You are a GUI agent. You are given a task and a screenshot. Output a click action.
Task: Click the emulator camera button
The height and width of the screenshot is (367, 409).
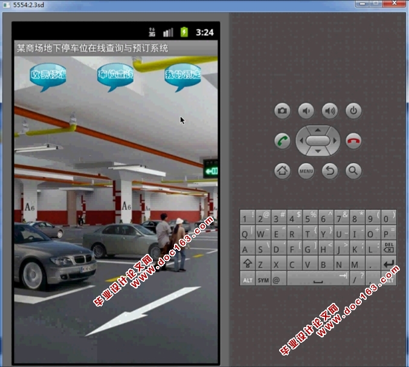click(282, 111)
